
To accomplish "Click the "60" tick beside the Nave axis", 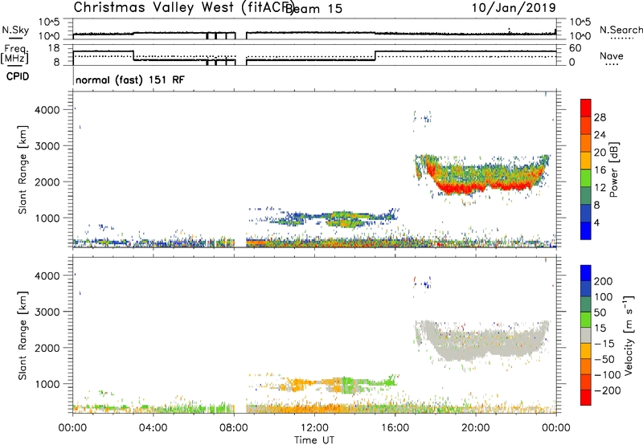I will point(575,48).
